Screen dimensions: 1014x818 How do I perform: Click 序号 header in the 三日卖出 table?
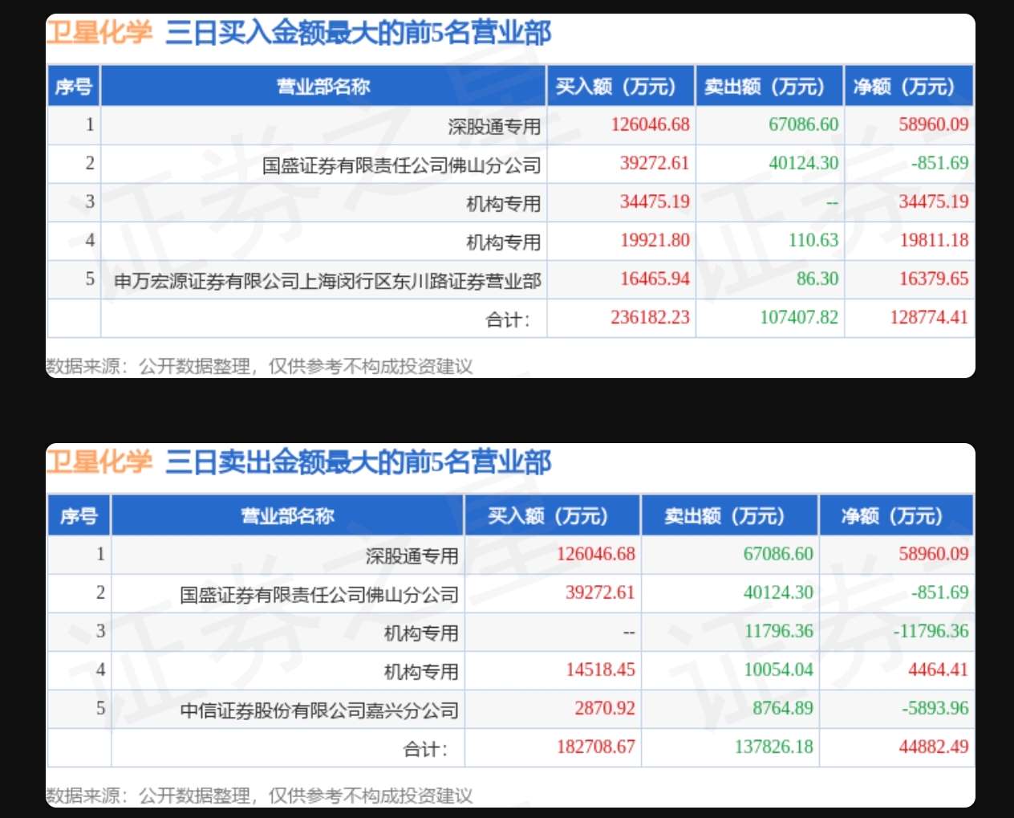click(x=79, y=515)
